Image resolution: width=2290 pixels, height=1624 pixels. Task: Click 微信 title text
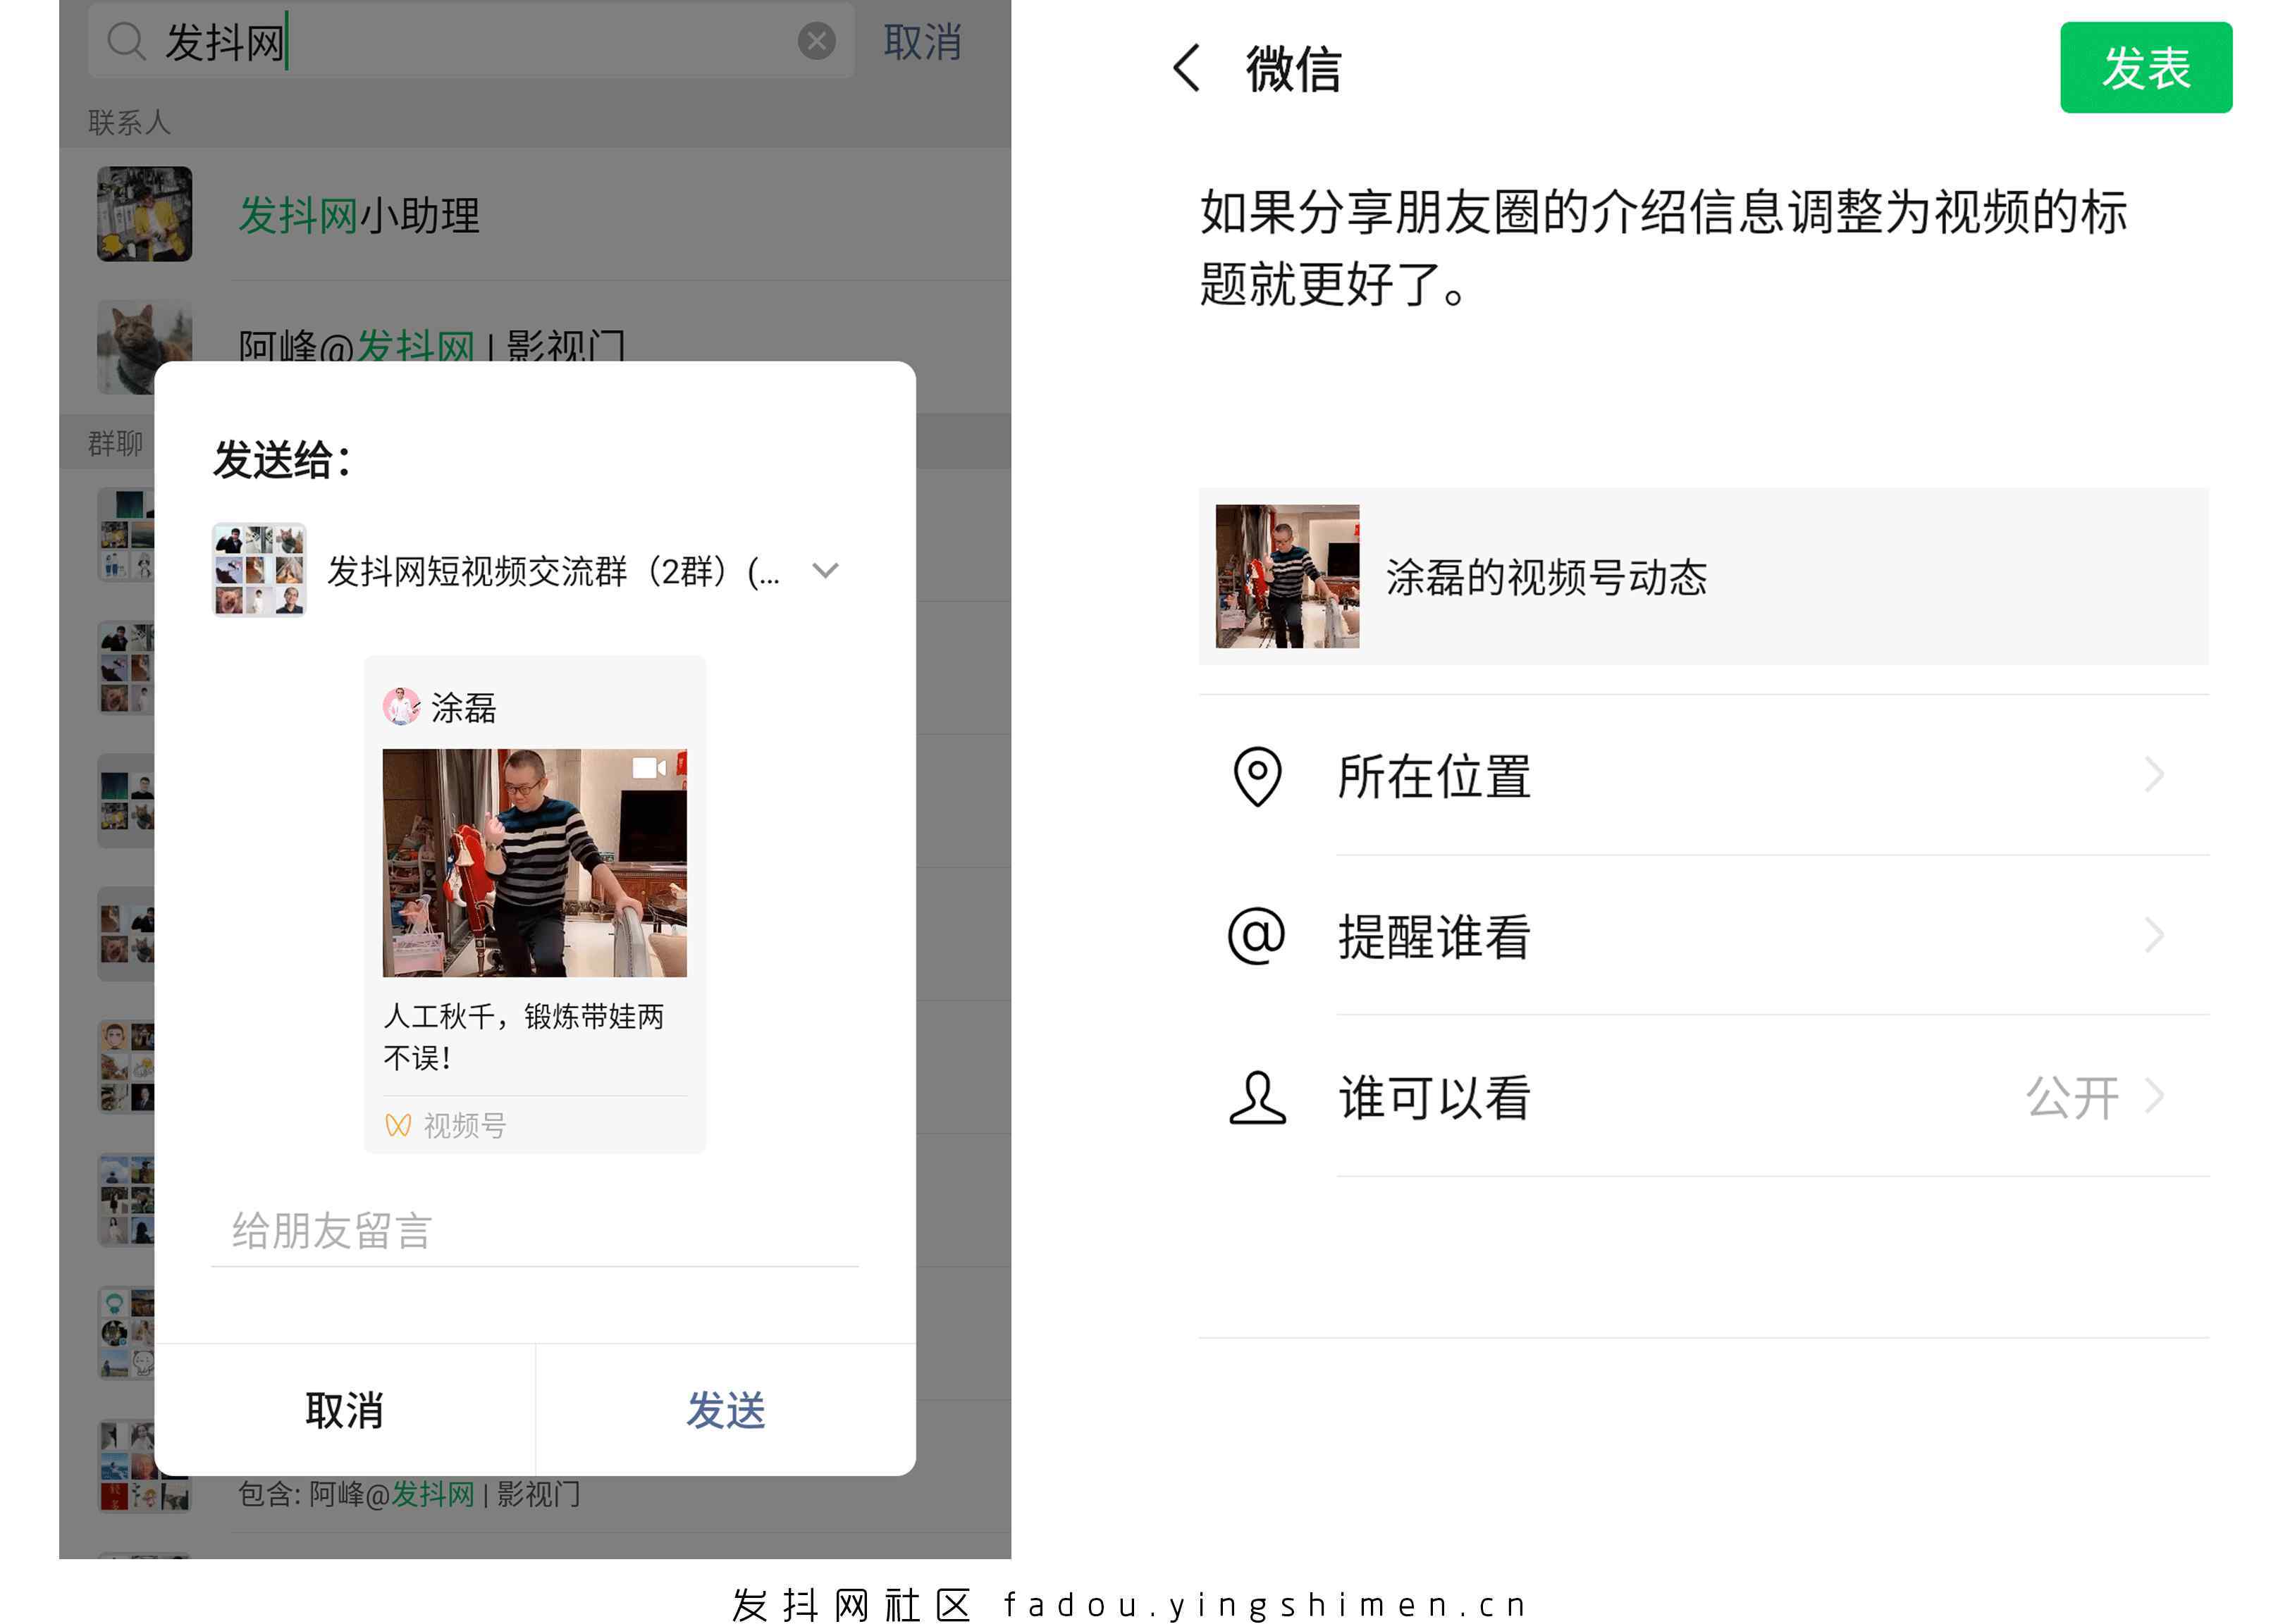pos(1293,69)
